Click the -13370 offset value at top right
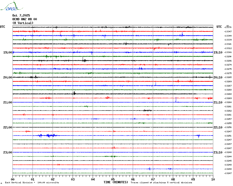Viewport: 233px width, 186px height. click(x=228, y=27)
